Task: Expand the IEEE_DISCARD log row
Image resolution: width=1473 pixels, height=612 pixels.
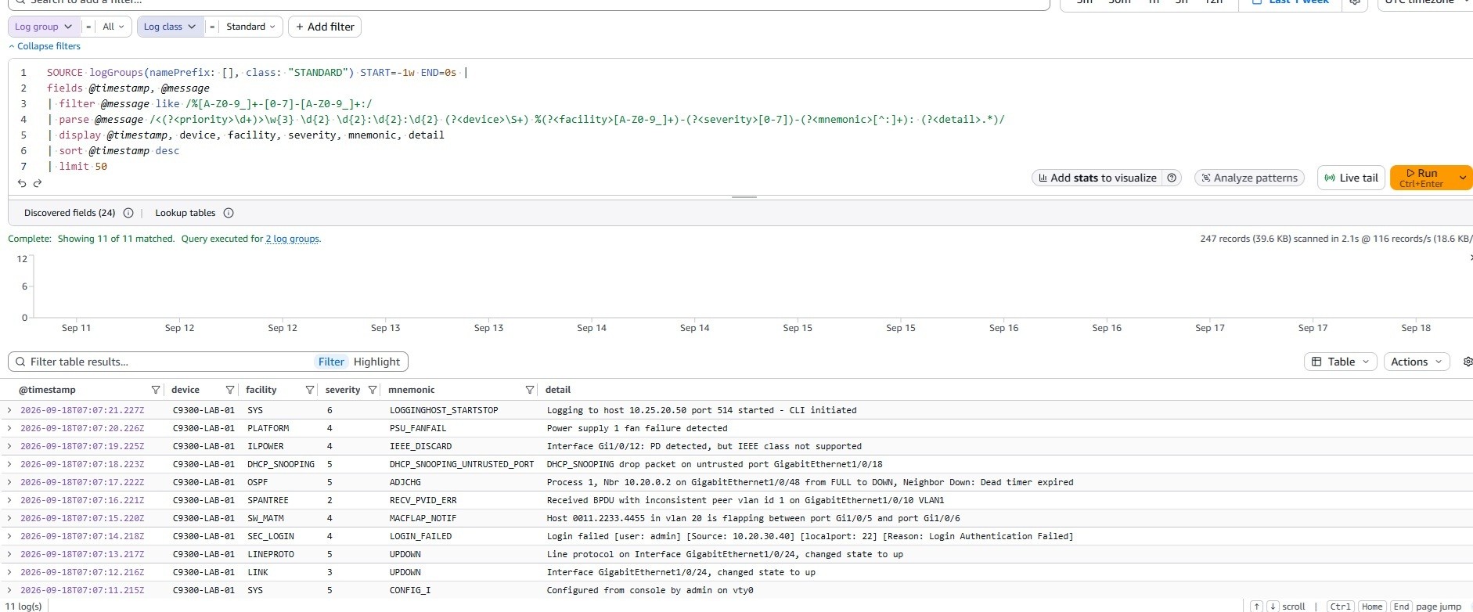Action: (9, 446)
